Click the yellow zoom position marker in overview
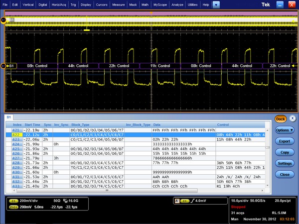This screenshot has width=299, height=224. click(87, 30)
